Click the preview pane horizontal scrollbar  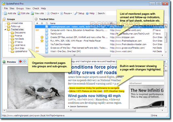click(x=71, y=110)
